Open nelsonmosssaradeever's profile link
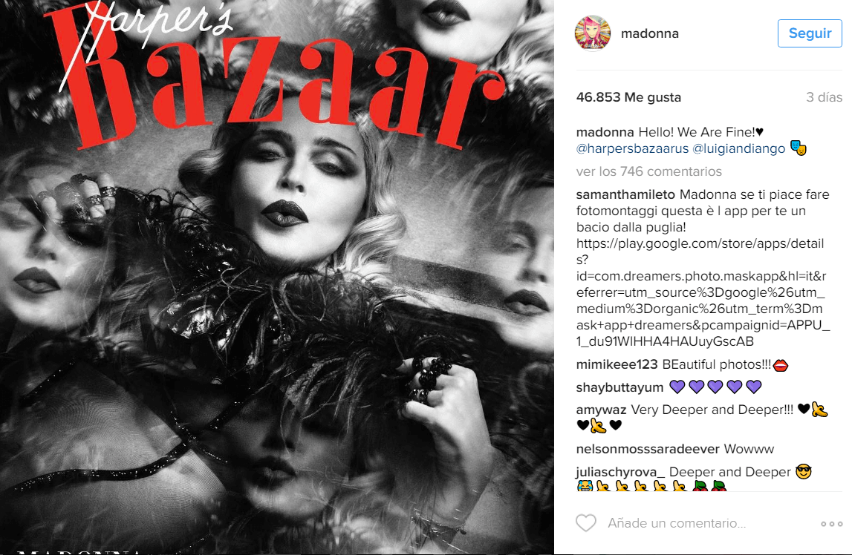852x555 pixels. [x=648, y=449]
